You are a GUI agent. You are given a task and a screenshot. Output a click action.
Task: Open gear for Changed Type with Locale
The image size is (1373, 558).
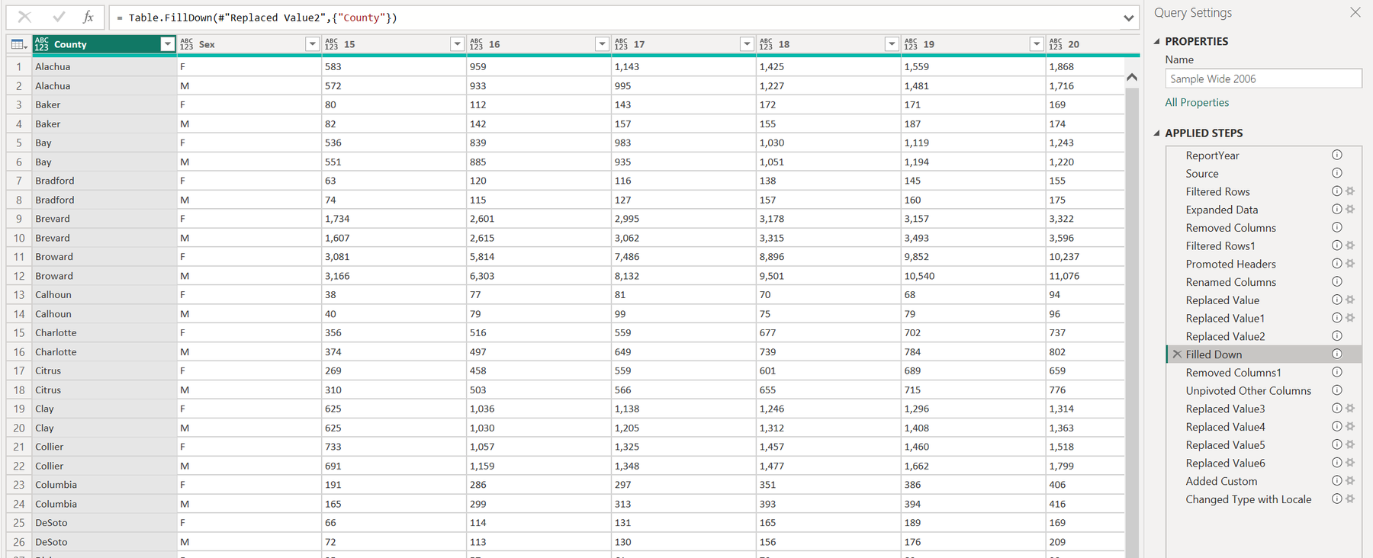click(x=1350, y=499)
